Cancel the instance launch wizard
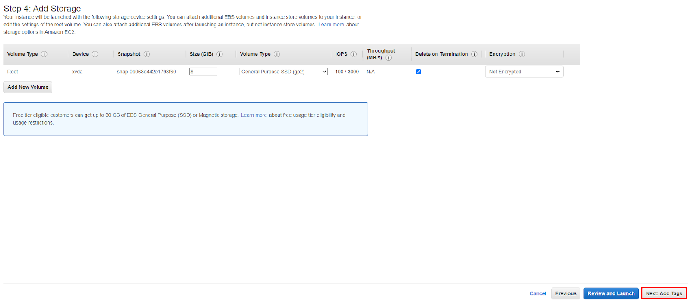Image resolution: width=691 pixels, height=302 pixels. 538,293
